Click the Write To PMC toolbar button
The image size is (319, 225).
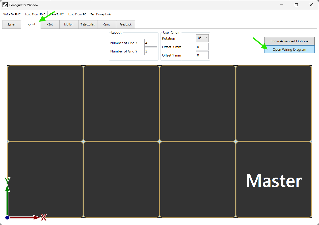point(12,14)
